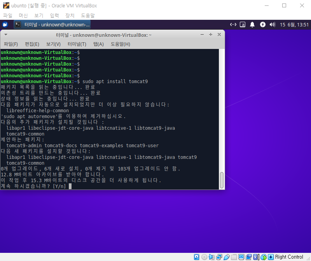
Task: Open VirtualBox 도움말 menu
Action: [x=88, y=16]
